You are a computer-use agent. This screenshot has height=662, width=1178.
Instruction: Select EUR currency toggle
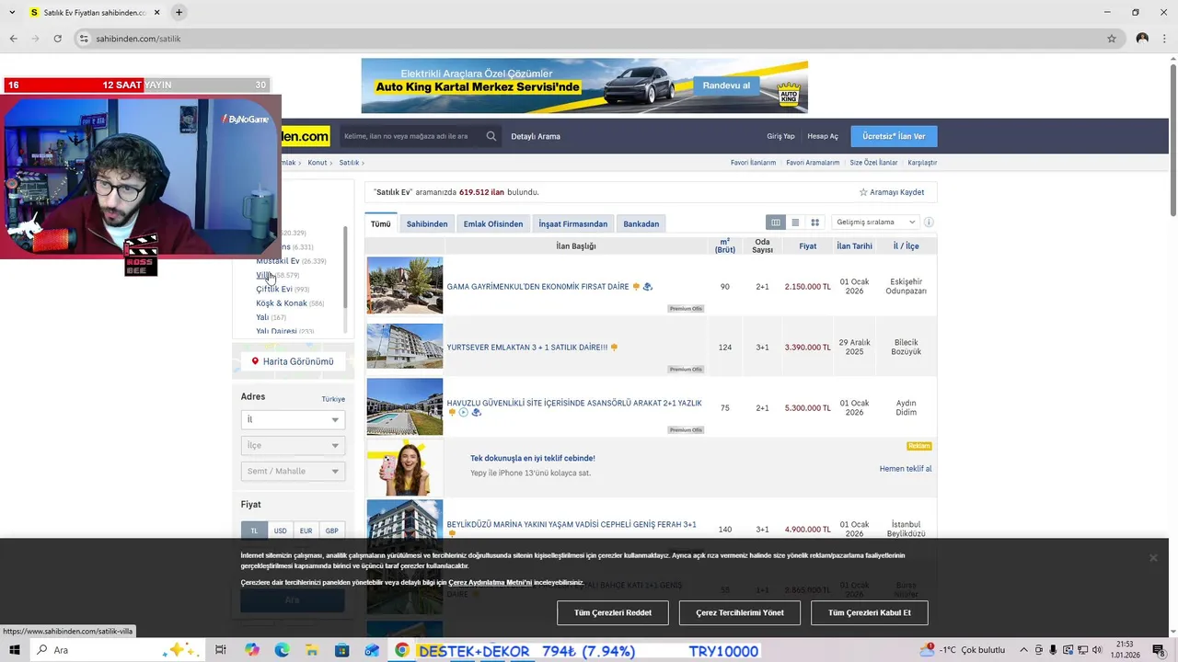point(306,531)
